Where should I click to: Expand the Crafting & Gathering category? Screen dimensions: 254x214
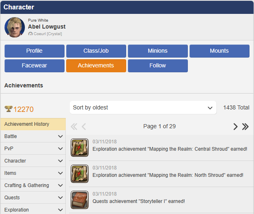pyautogui.click(x=33, y=185)
